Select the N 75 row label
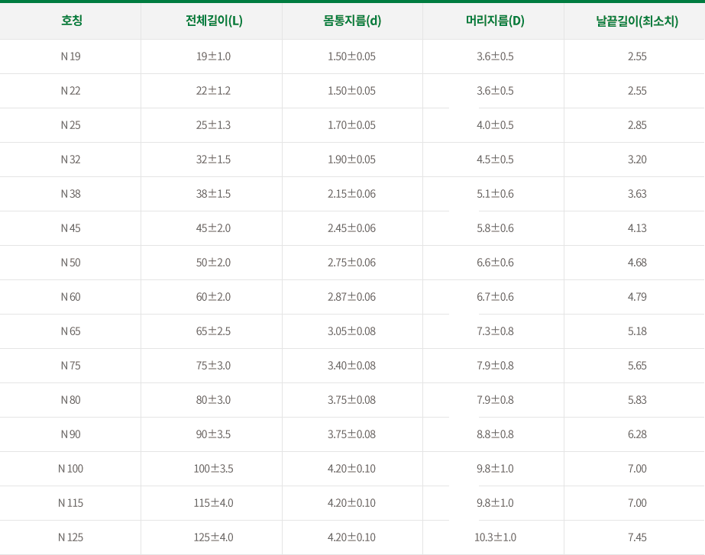This screenshot has height=555, width=705. pos(70,366)
